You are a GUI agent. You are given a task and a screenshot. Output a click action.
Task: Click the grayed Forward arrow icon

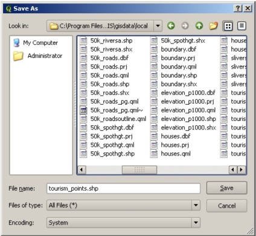[x=185, y=26]
